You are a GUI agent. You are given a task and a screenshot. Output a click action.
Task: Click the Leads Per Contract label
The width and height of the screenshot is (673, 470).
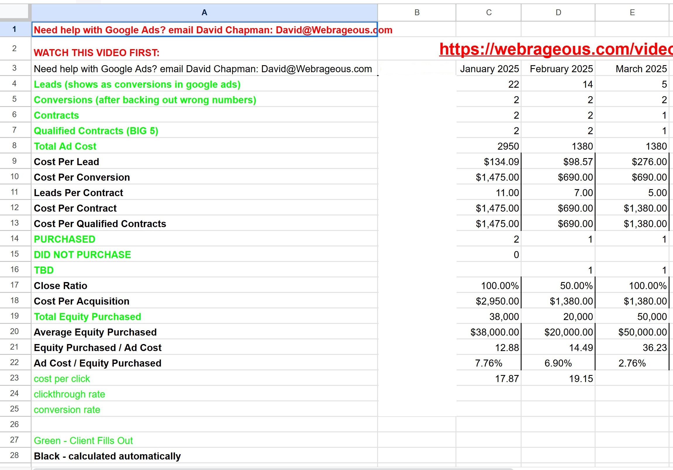(79, 193)
